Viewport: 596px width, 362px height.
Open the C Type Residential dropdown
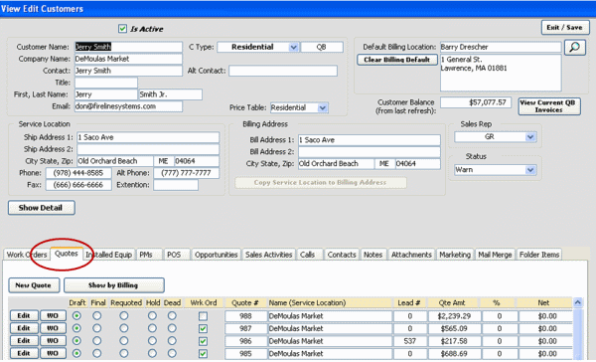tap(293, 47)
